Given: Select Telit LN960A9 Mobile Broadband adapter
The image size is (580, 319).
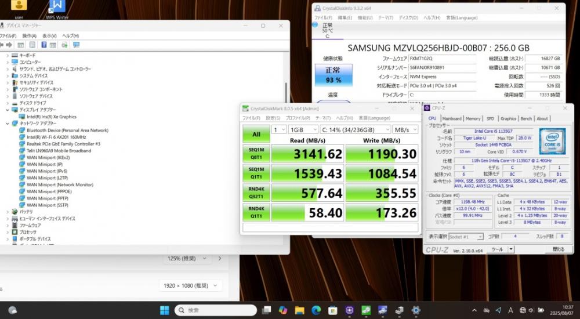Looking at the screenshot, I should click(59, 151).
